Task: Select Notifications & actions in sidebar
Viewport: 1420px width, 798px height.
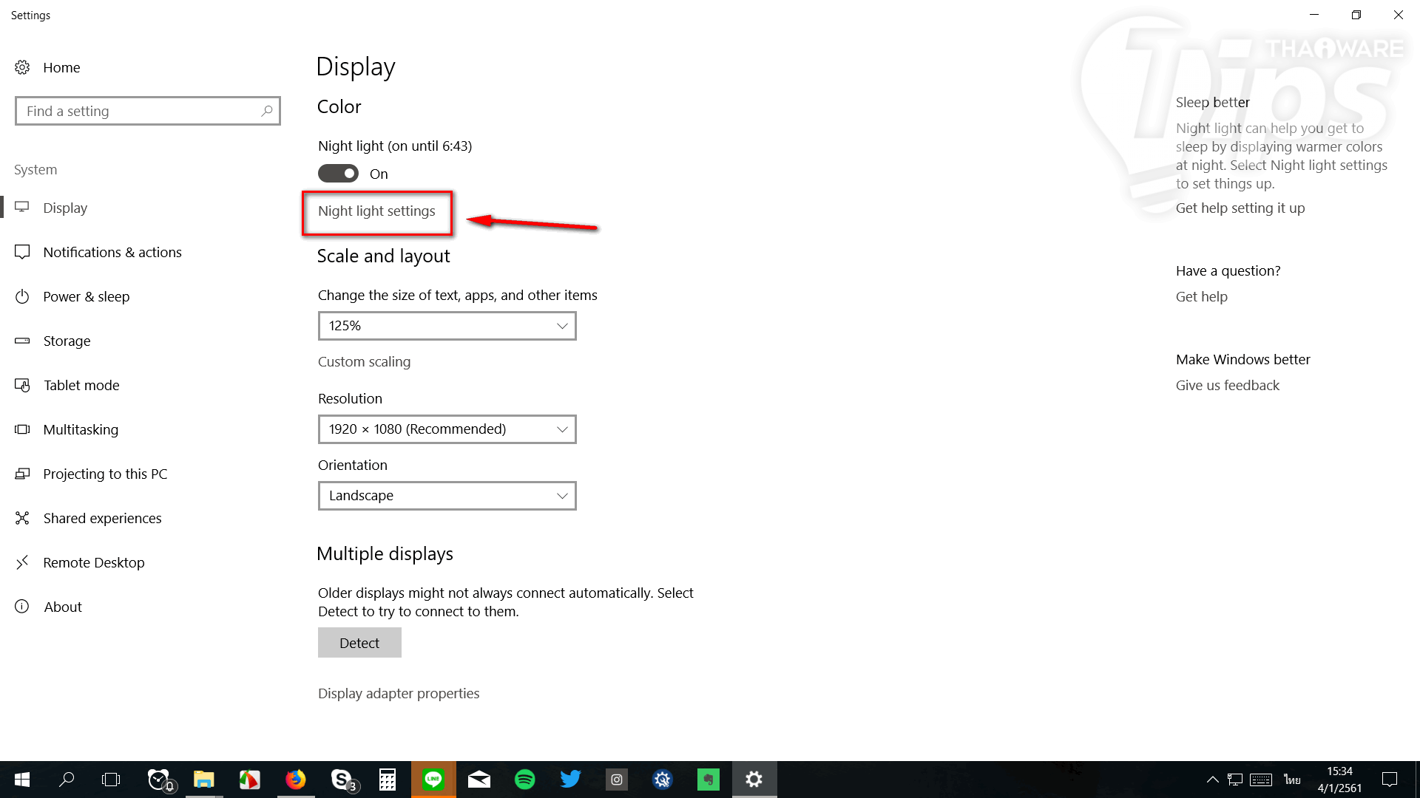Action: [112, 252]
